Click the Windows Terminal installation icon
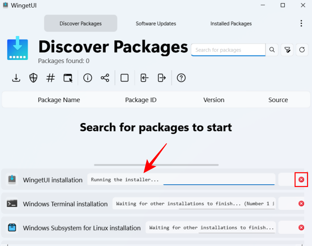 tap(12, 203)
